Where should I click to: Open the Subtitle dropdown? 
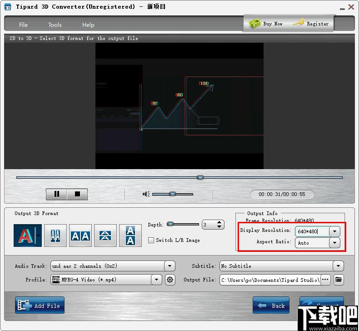pos(338,266)
